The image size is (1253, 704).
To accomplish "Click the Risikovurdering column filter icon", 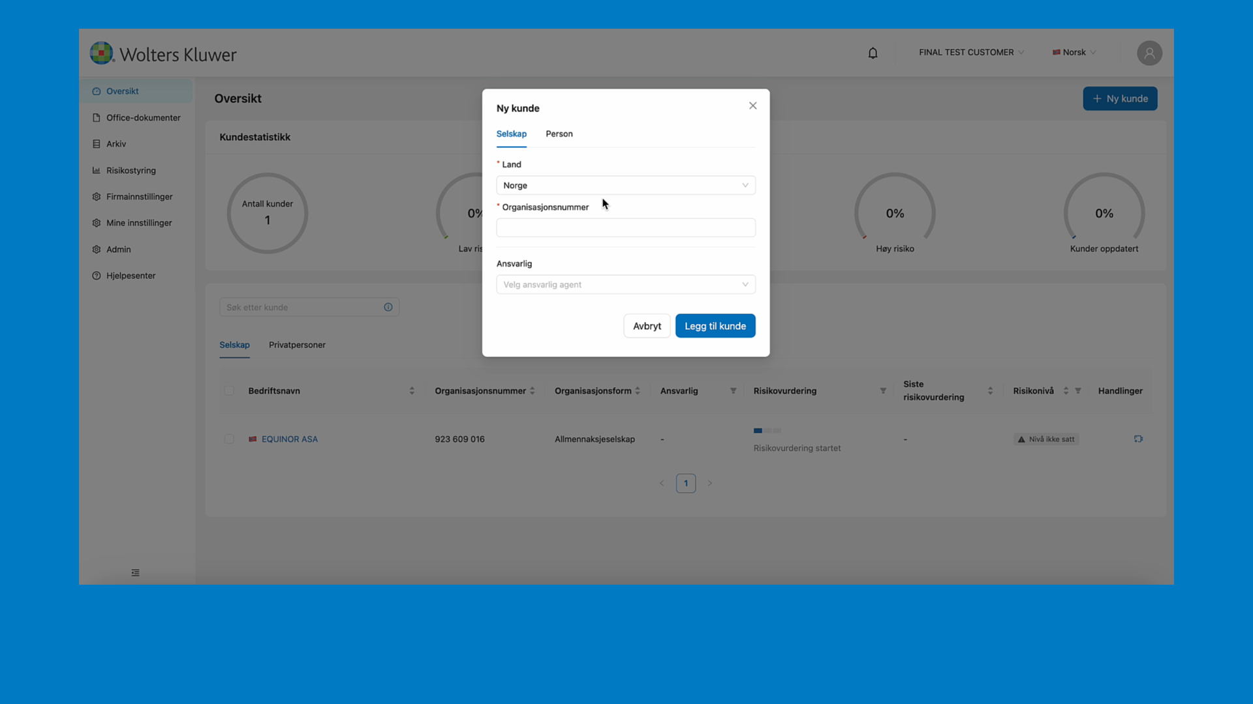I will point(883,391).
